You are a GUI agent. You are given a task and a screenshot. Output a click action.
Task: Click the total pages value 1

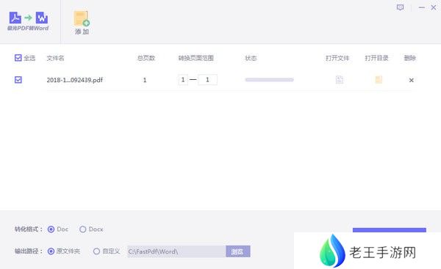click(x=145, y=80)
